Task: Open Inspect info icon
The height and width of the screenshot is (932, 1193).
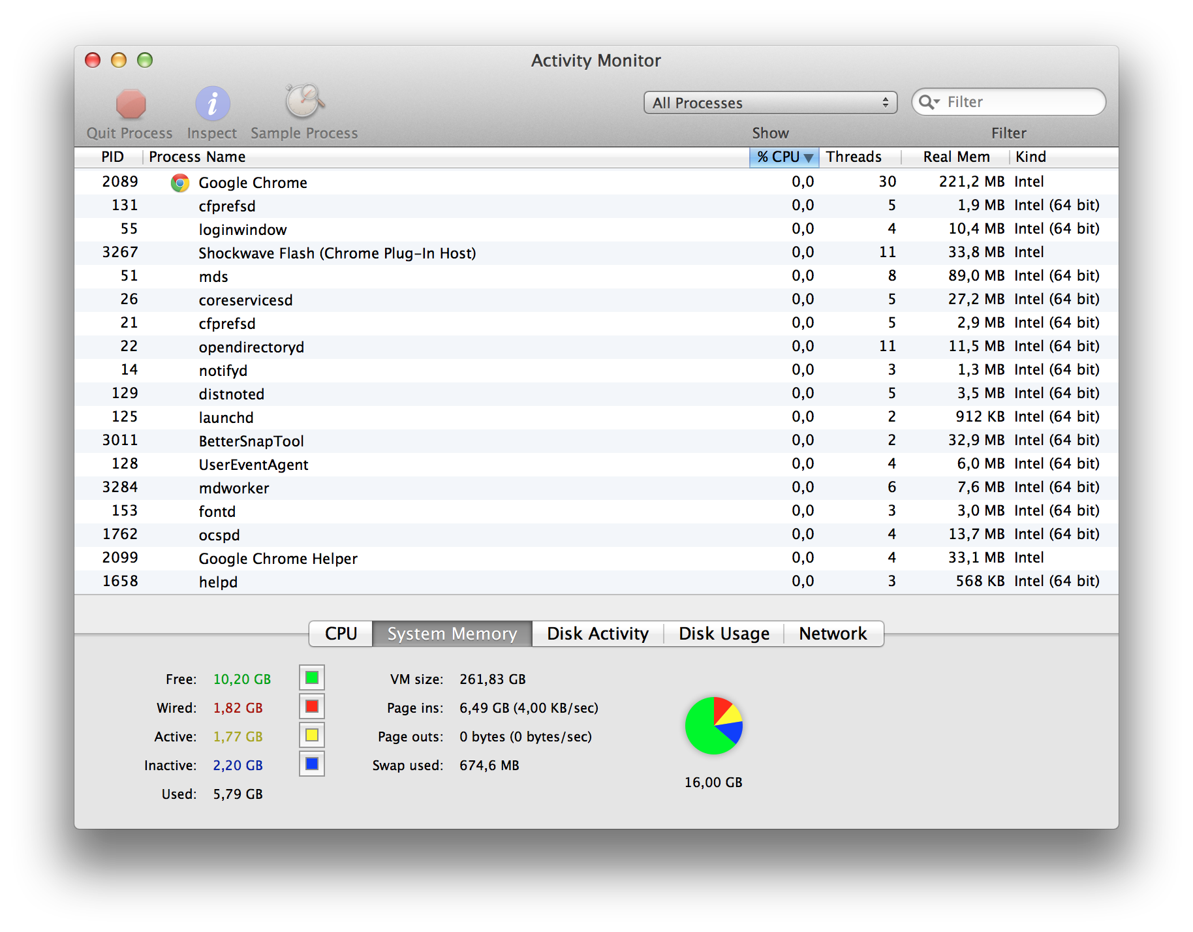Action: click(213, 104)
